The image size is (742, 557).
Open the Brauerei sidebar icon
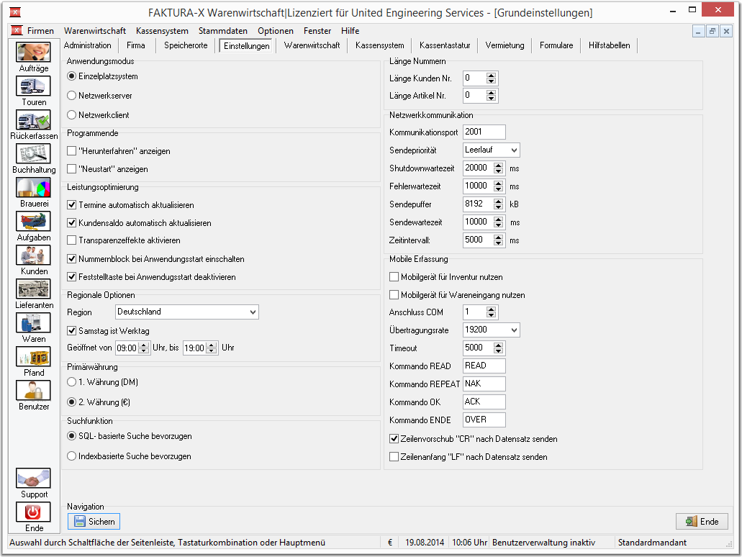click(x=33, y=187)
